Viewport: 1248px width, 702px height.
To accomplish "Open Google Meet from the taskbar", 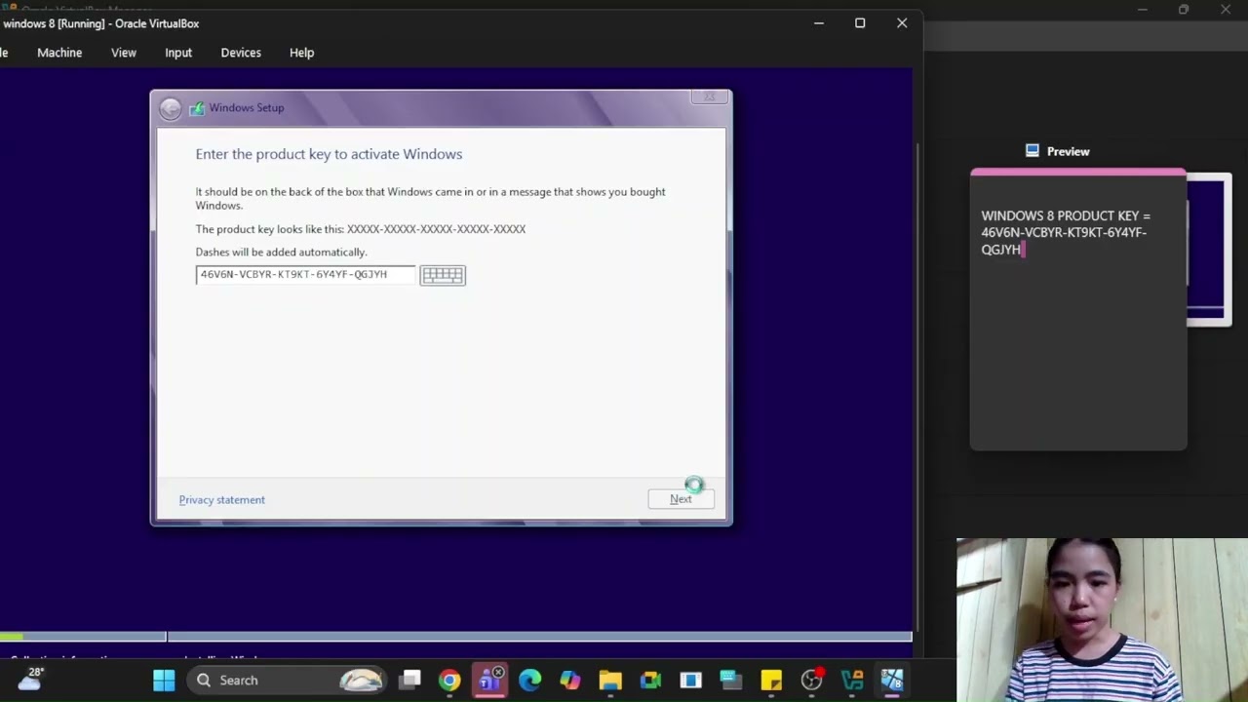I will tap(650, 681).
